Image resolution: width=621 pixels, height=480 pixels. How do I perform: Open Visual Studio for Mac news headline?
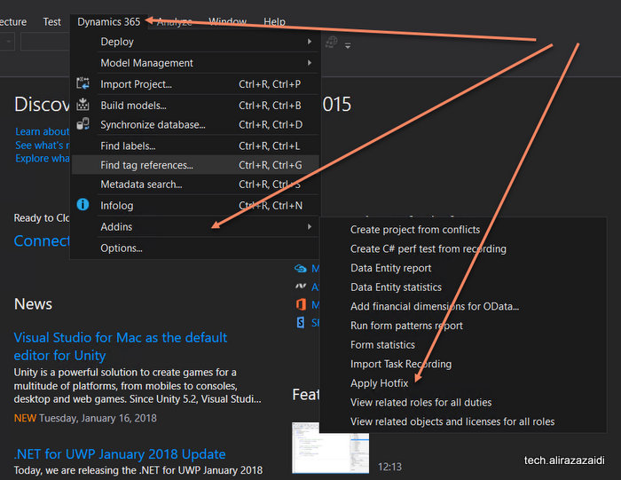(121, 347)
